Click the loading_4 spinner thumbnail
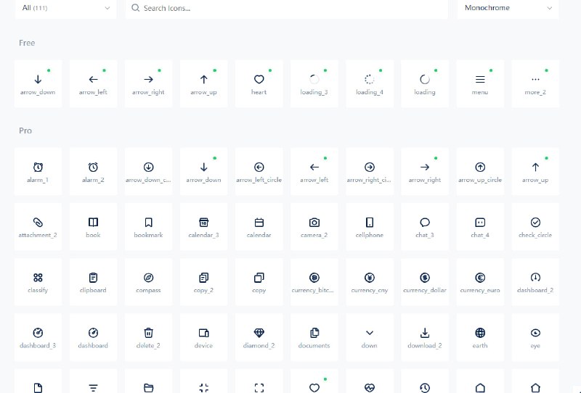Image resolution: width=581 pixels, height=393 pixels. (x=369, y=80)
